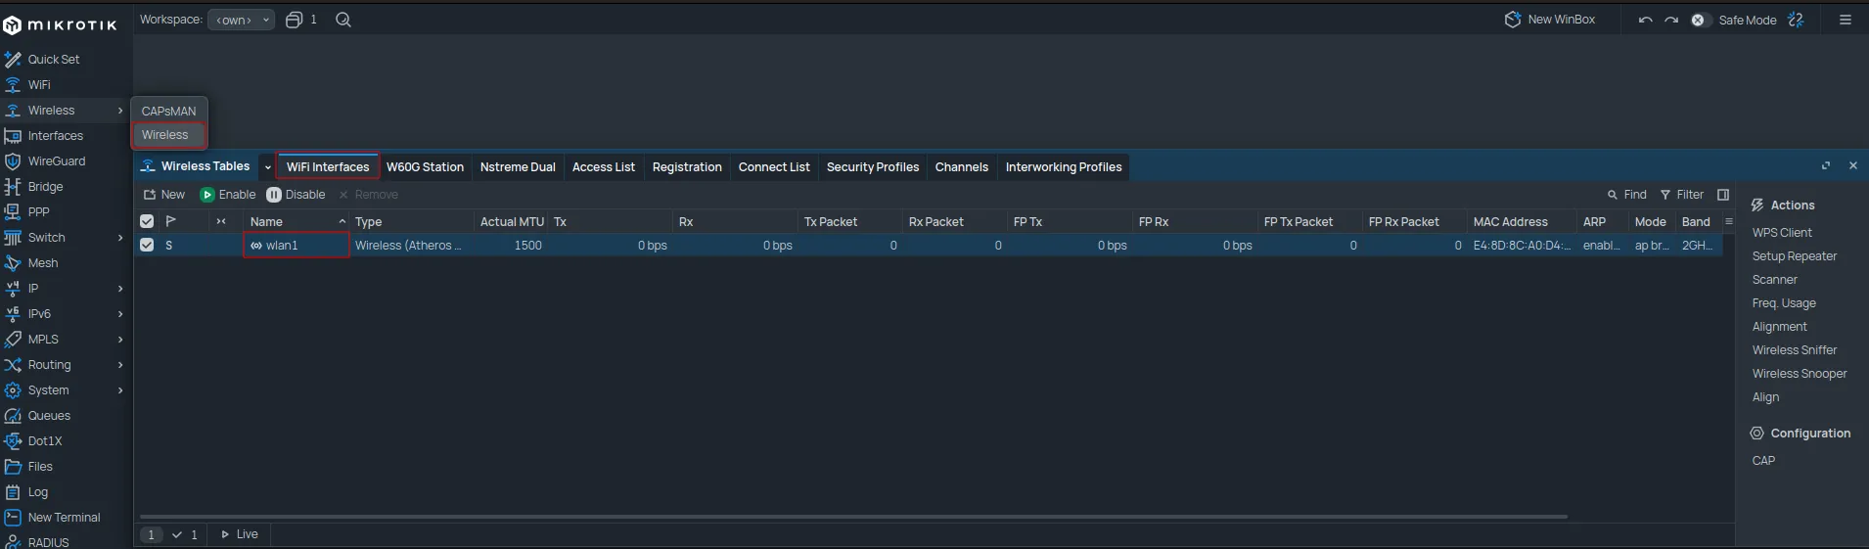Toggle the select-all checkbox in table header
Screen dimensions: 1869x549
click(147, 222)
